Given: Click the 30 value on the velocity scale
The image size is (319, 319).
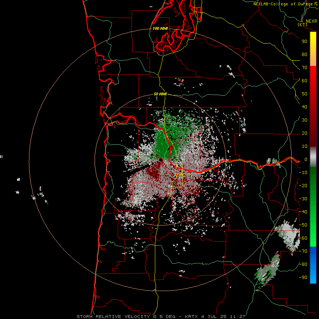Looking at the screenshot, I should point(304,120).
